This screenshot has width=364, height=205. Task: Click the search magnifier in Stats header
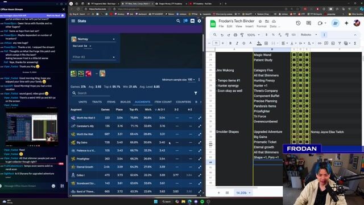click(178, 21)
